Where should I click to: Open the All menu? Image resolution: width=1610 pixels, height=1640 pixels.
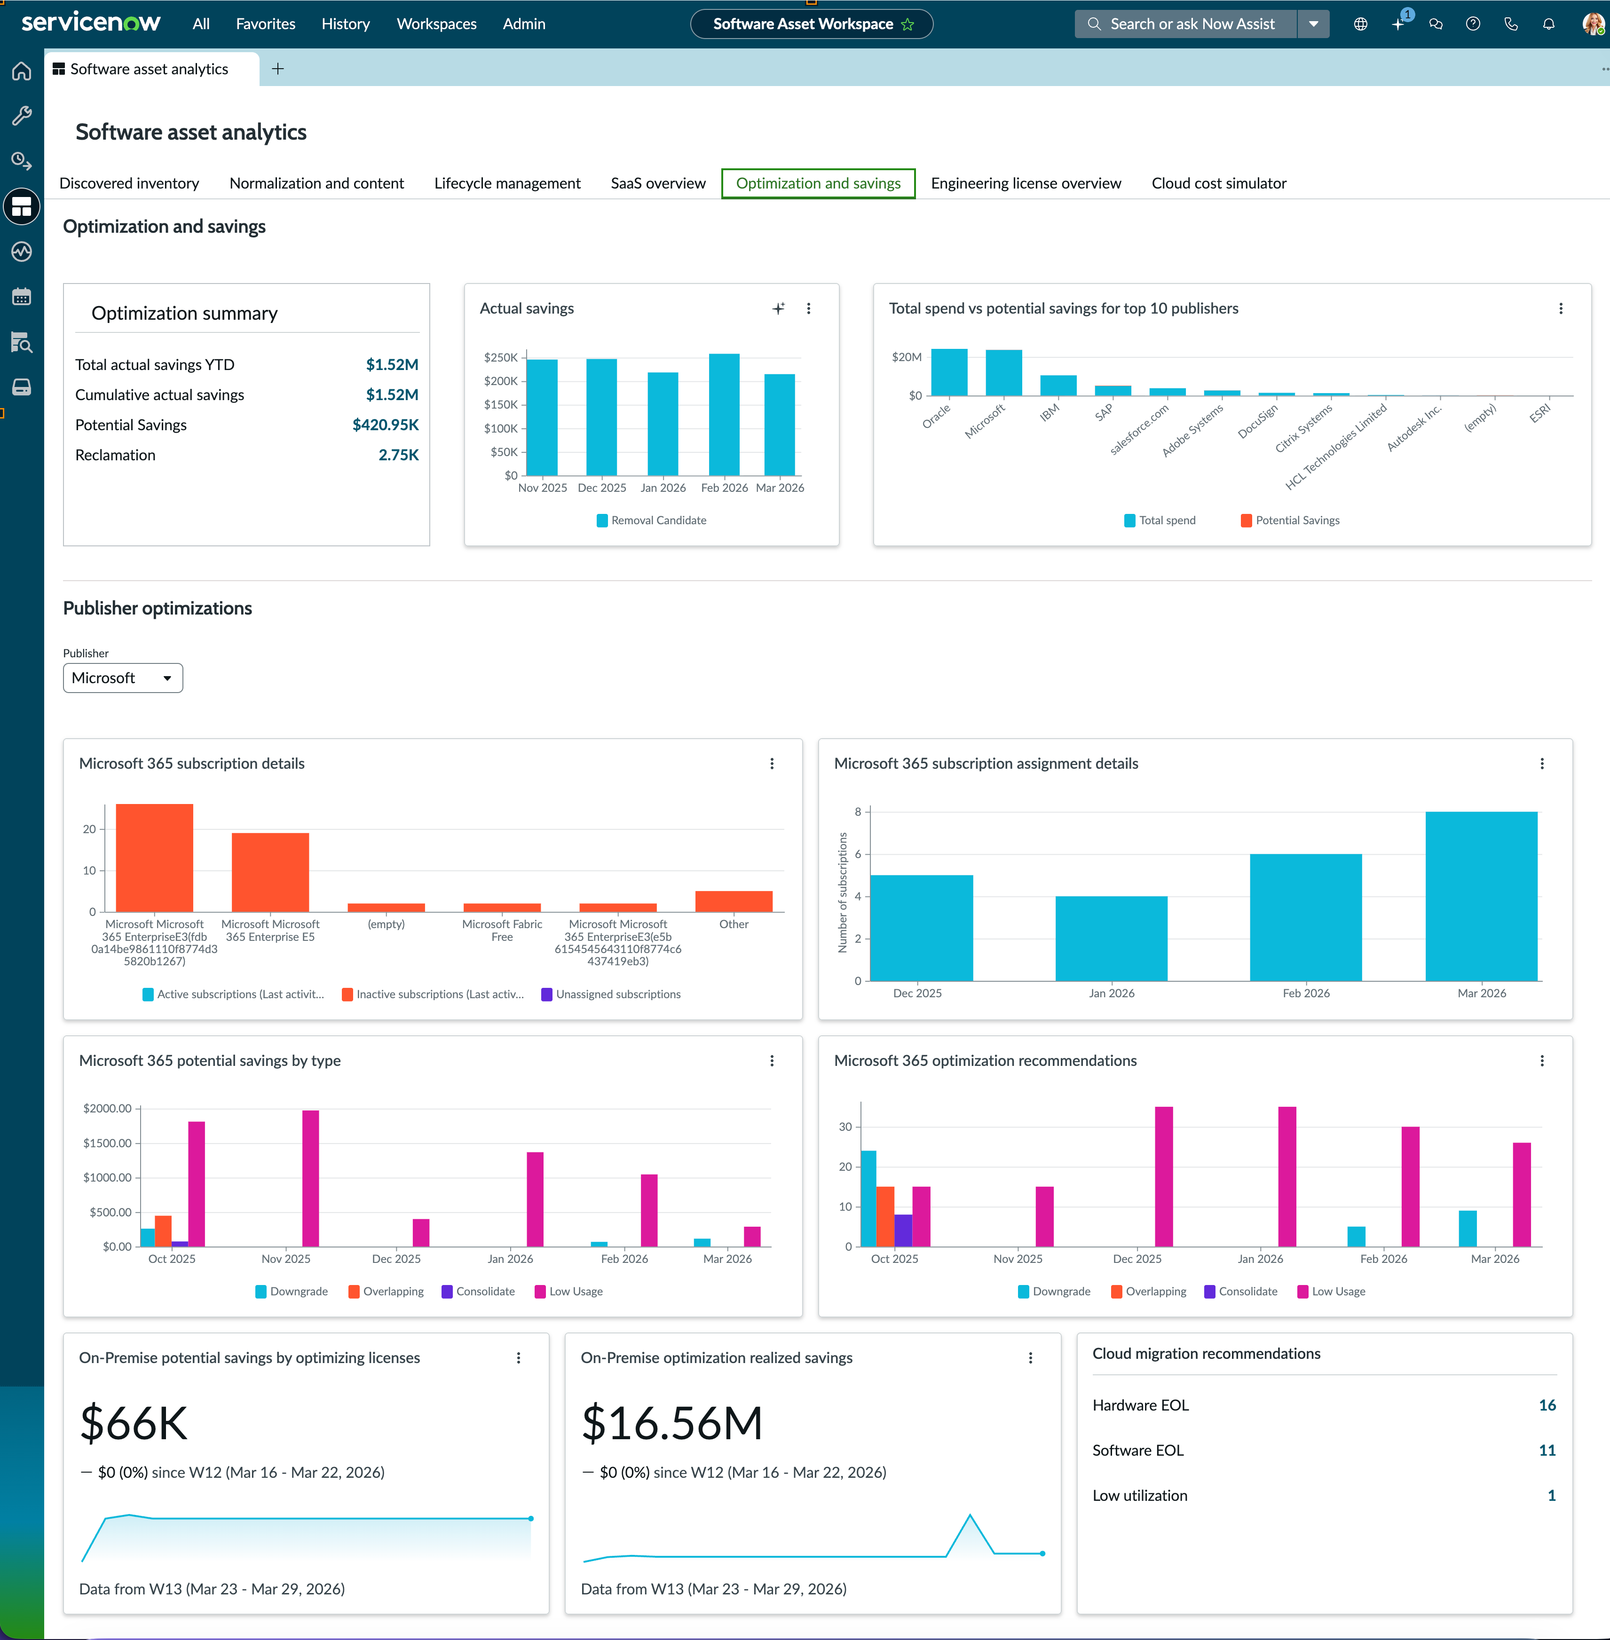pos(200,24)
